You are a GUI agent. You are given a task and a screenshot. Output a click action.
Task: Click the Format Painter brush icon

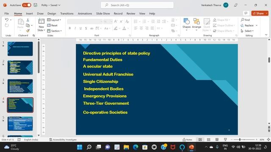[x=28, y=31]
